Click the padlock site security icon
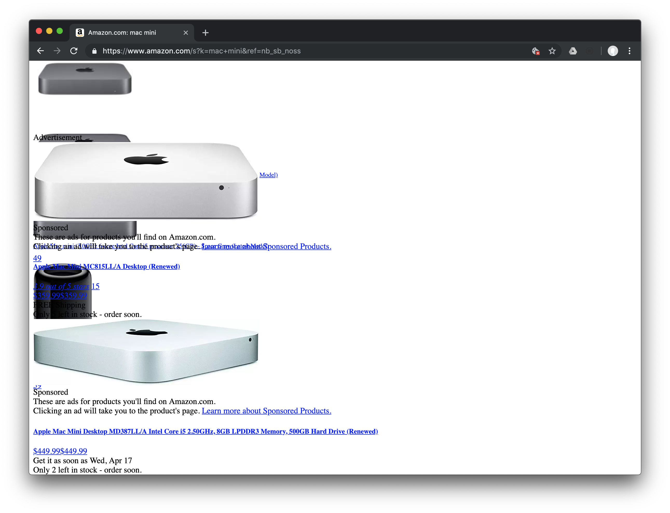 (94, 51)
